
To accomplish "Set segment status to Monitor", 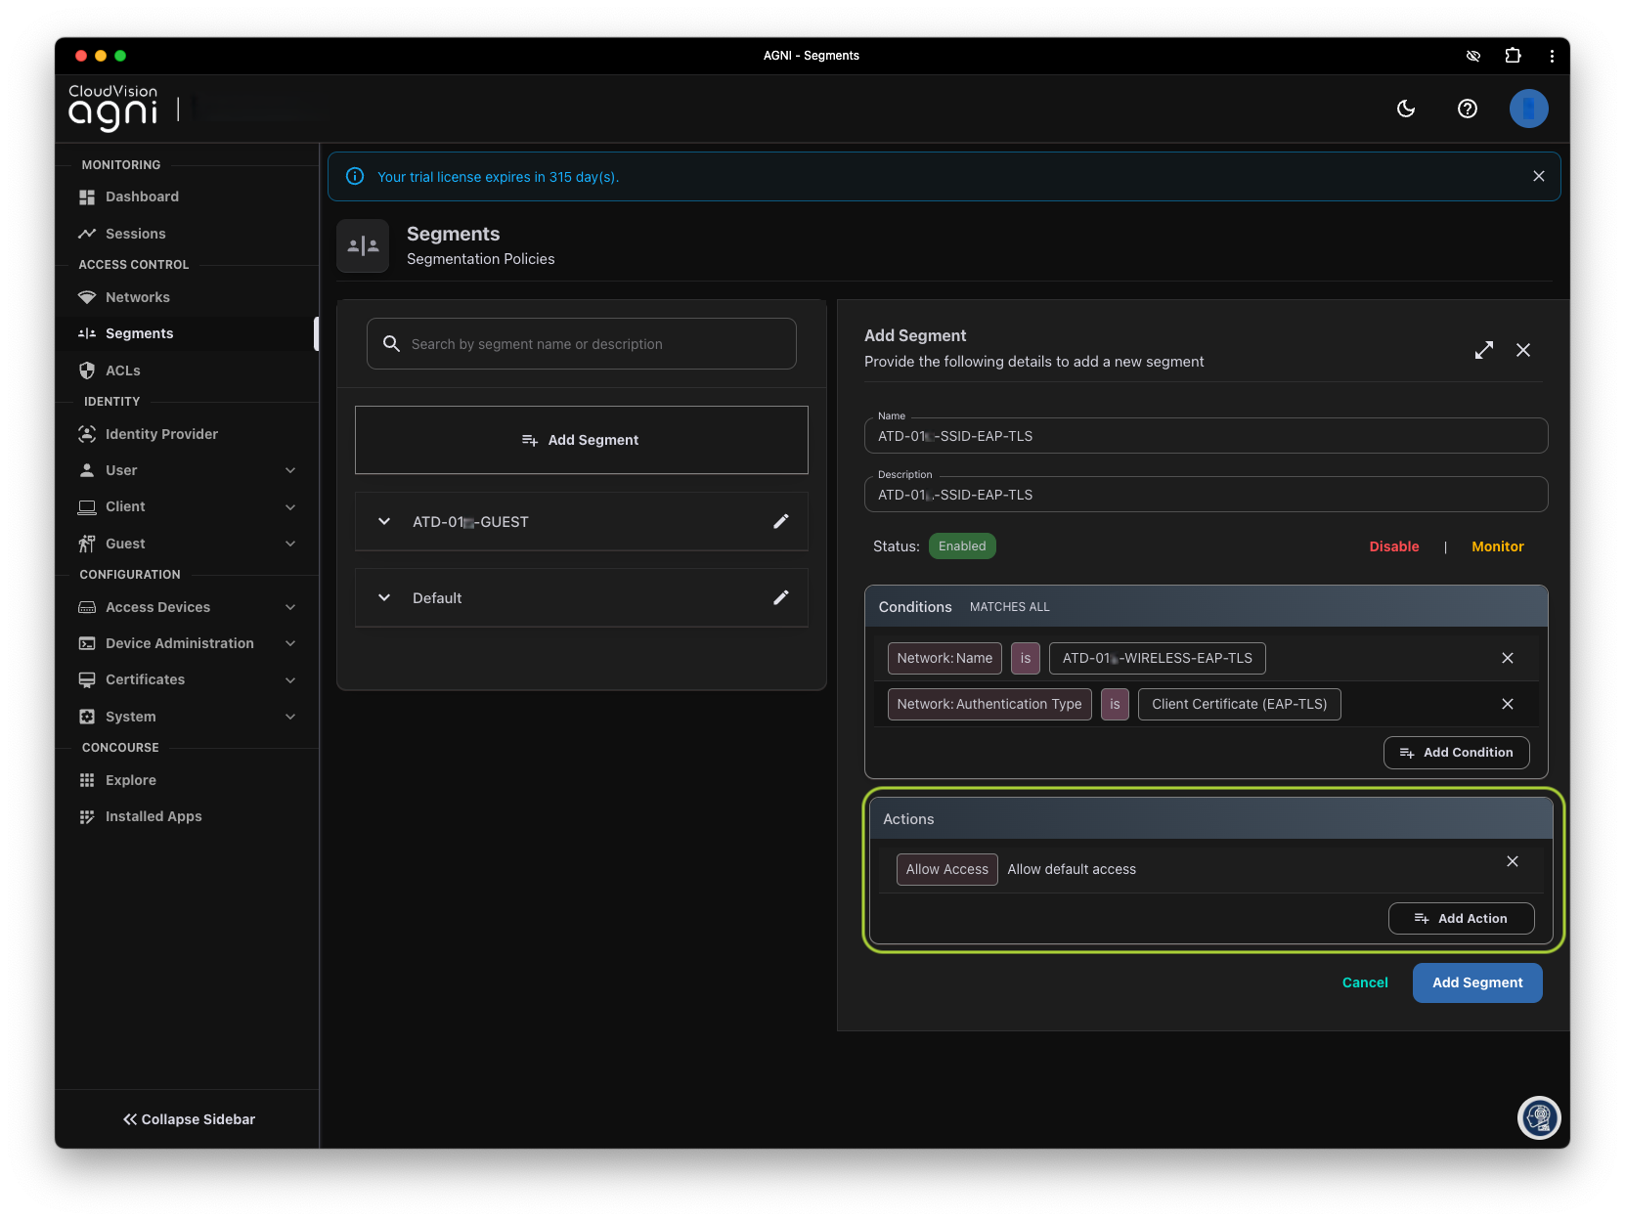I will (x=1497, y=546).
